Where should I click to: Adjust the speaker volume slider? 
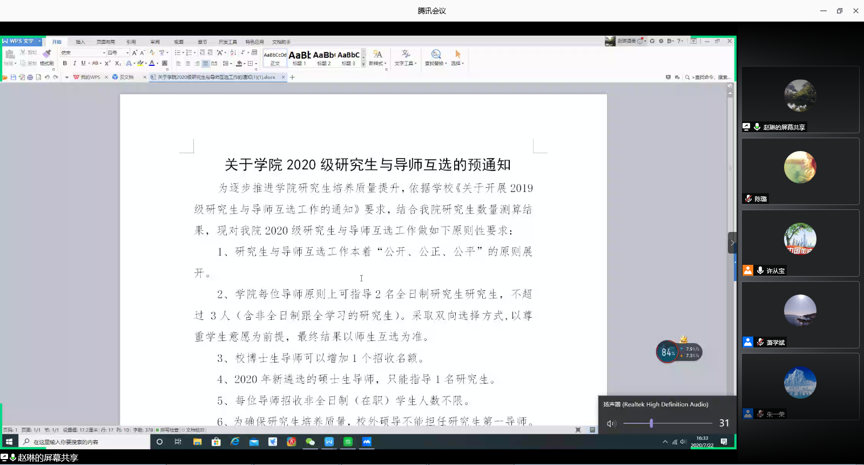(x=667, y=423)
